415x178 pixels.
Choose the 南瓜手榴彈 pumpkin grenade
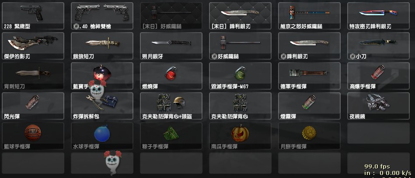click(240, 136)
